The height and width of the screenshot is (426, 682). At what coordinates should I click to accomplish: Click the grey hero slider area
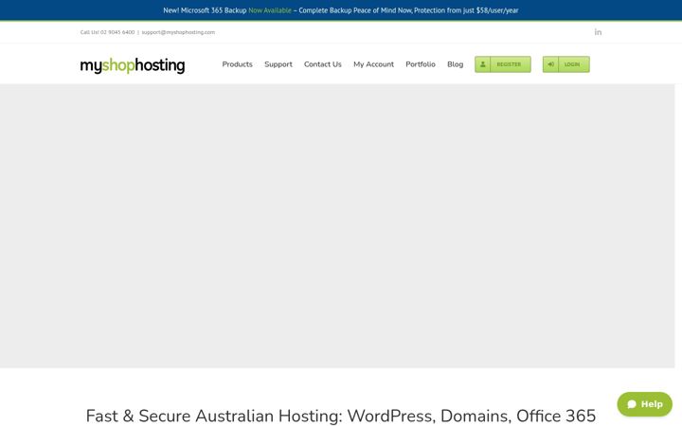pos(337,226)
